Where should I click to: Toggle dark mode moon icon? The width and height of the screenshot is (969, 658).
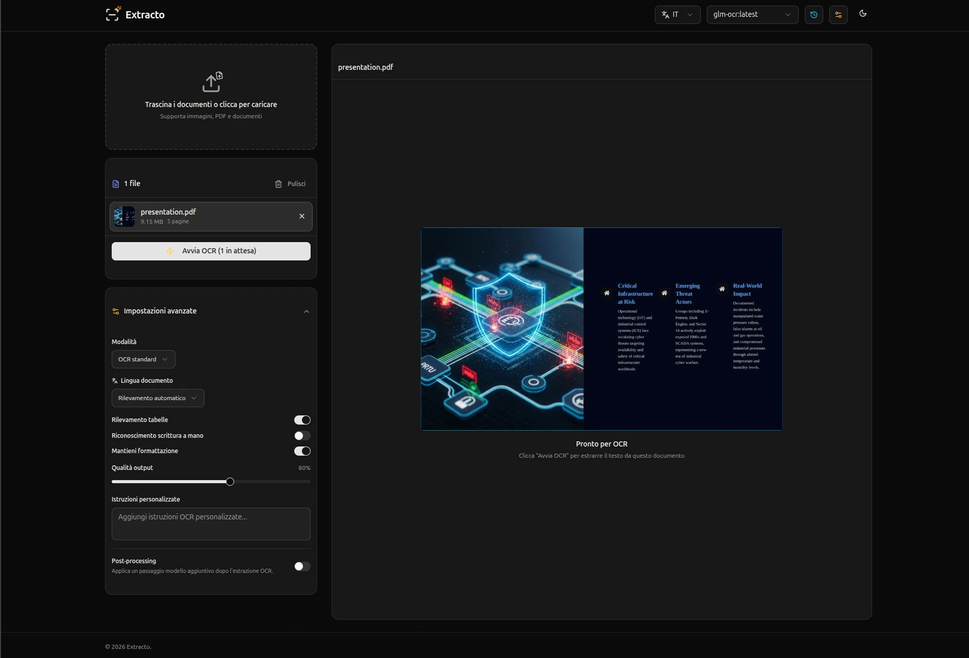coord(862,14)
